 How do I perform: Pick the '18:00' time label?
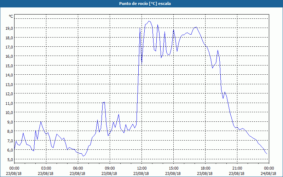(x=205, y=169)
